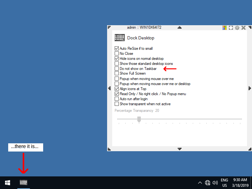The width and height of the screenshot is (252, 189).
Task: Click the Dock Desktop taskbar icon
Action: 24,182
